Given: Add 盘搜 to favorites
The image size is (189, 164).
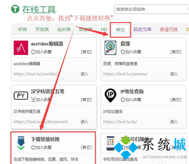Looking at the screenshot, I should point(131,52).
